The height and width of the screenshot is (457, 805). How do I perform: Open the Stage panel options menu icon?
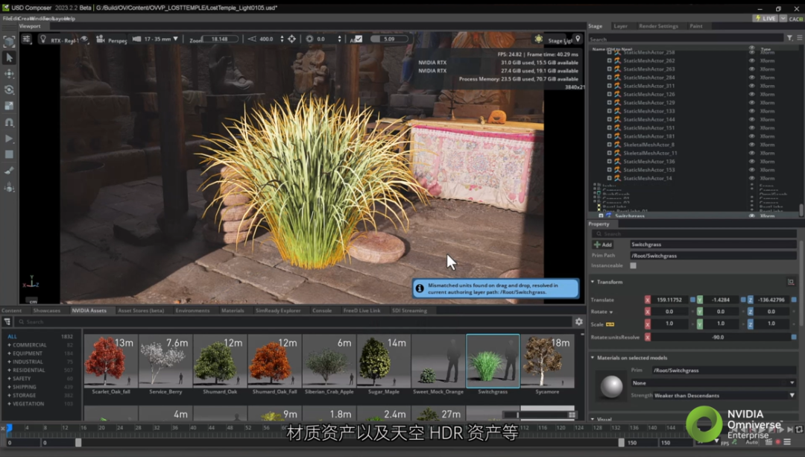[799, 38]
